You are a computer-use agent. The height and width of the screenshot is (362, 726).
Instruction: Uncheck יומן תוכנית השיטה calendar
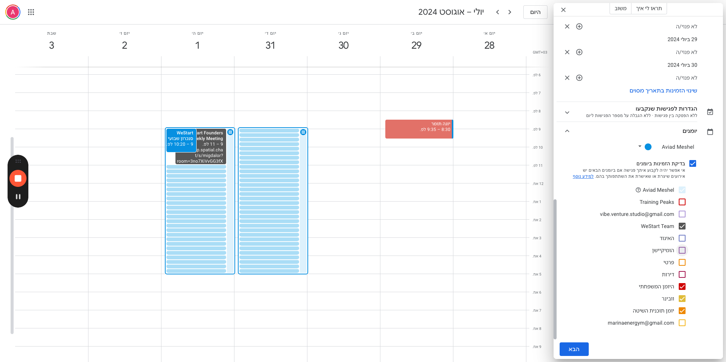[682, 311]
